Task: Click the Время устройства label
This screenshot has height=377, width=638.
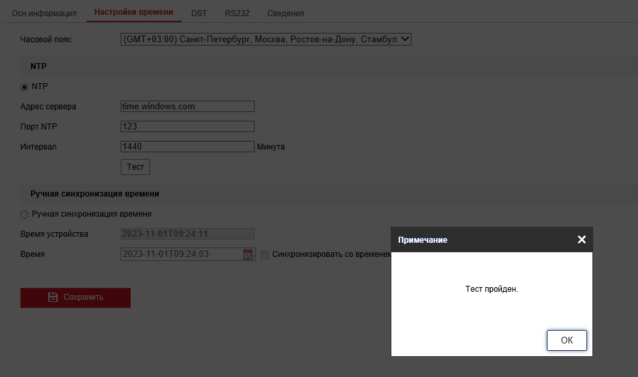Action: (x=54, y=234)
